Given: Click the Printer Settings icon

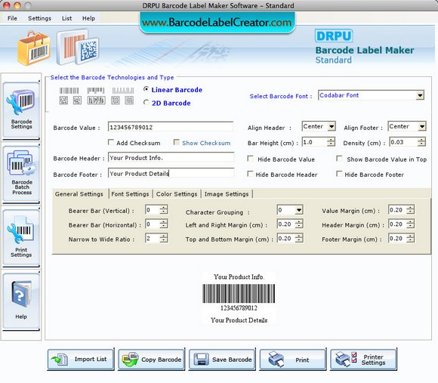Looking at the screenshot, I should pos(346,360).
